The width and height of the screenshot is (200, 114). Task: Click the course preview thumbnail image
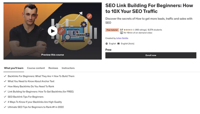53,31
